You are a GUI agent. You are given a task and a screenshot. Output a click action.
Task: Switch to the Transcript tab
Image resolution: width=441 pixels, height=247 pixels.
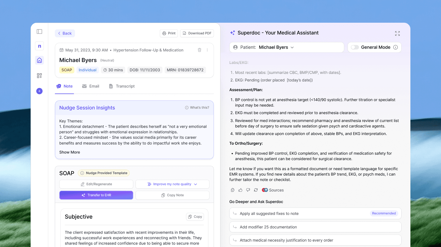pyautogui.click(x=121, y=86)
